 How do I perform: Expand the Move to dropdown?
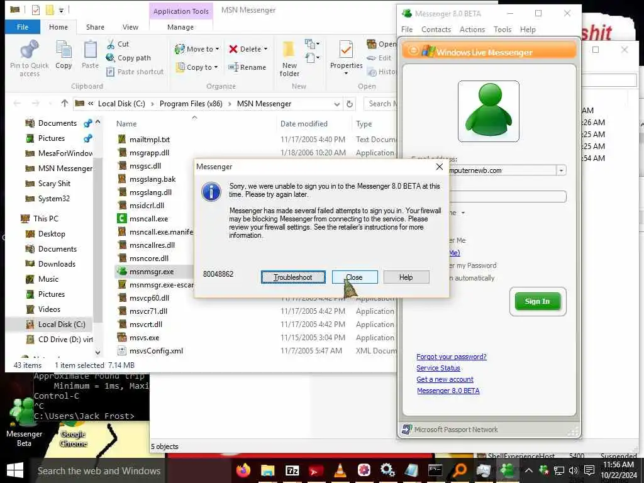coord(217,49)
